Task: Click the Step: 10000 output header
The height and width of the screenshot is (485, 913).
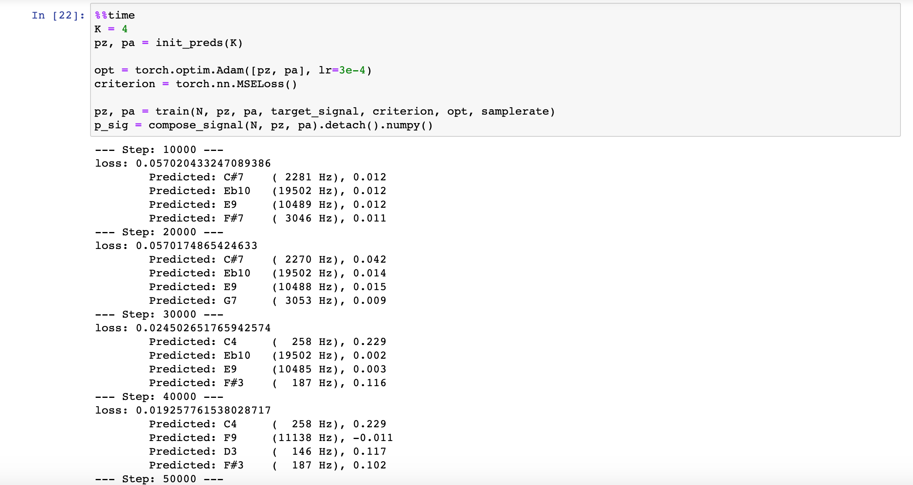Action: click(159, 150)
